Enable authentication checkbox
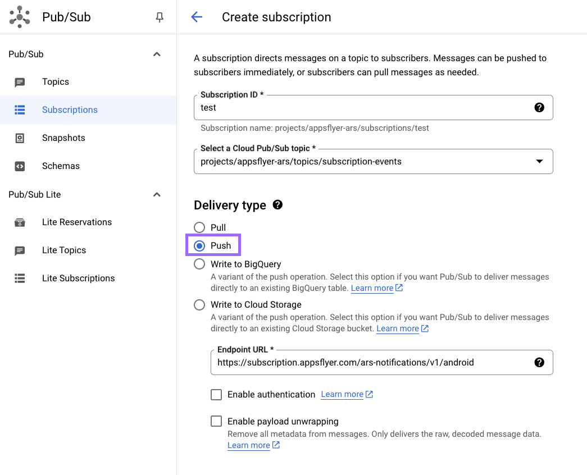 pos(216,395)
